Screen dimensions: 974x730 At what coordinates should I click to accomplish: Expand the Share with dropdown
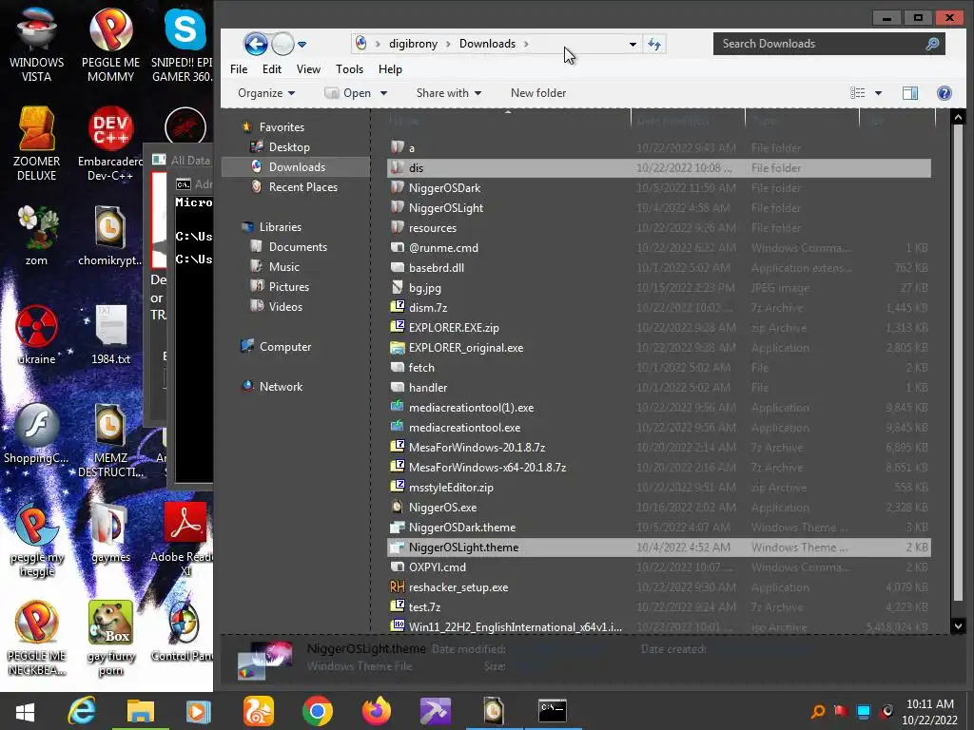coord(449,93)
